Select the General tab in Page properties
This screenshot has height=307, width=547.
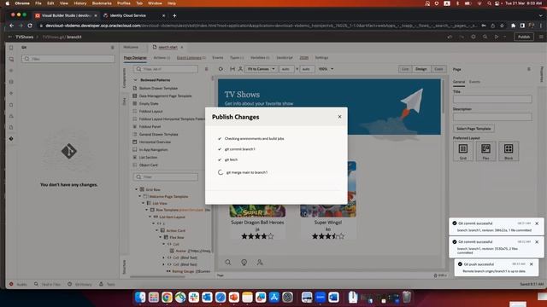[459, 82]
